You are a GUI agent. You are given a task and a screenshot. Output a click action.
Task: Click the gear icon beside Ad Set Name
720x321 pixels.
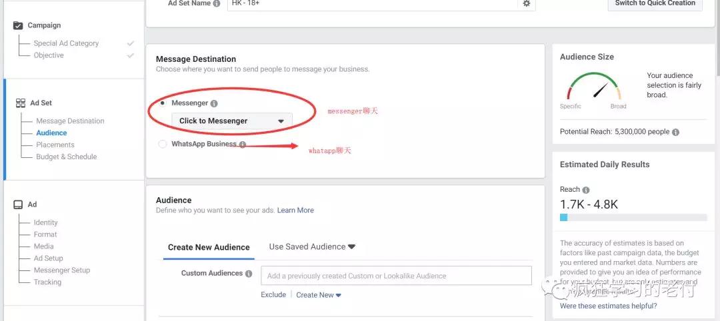[527, 3]
